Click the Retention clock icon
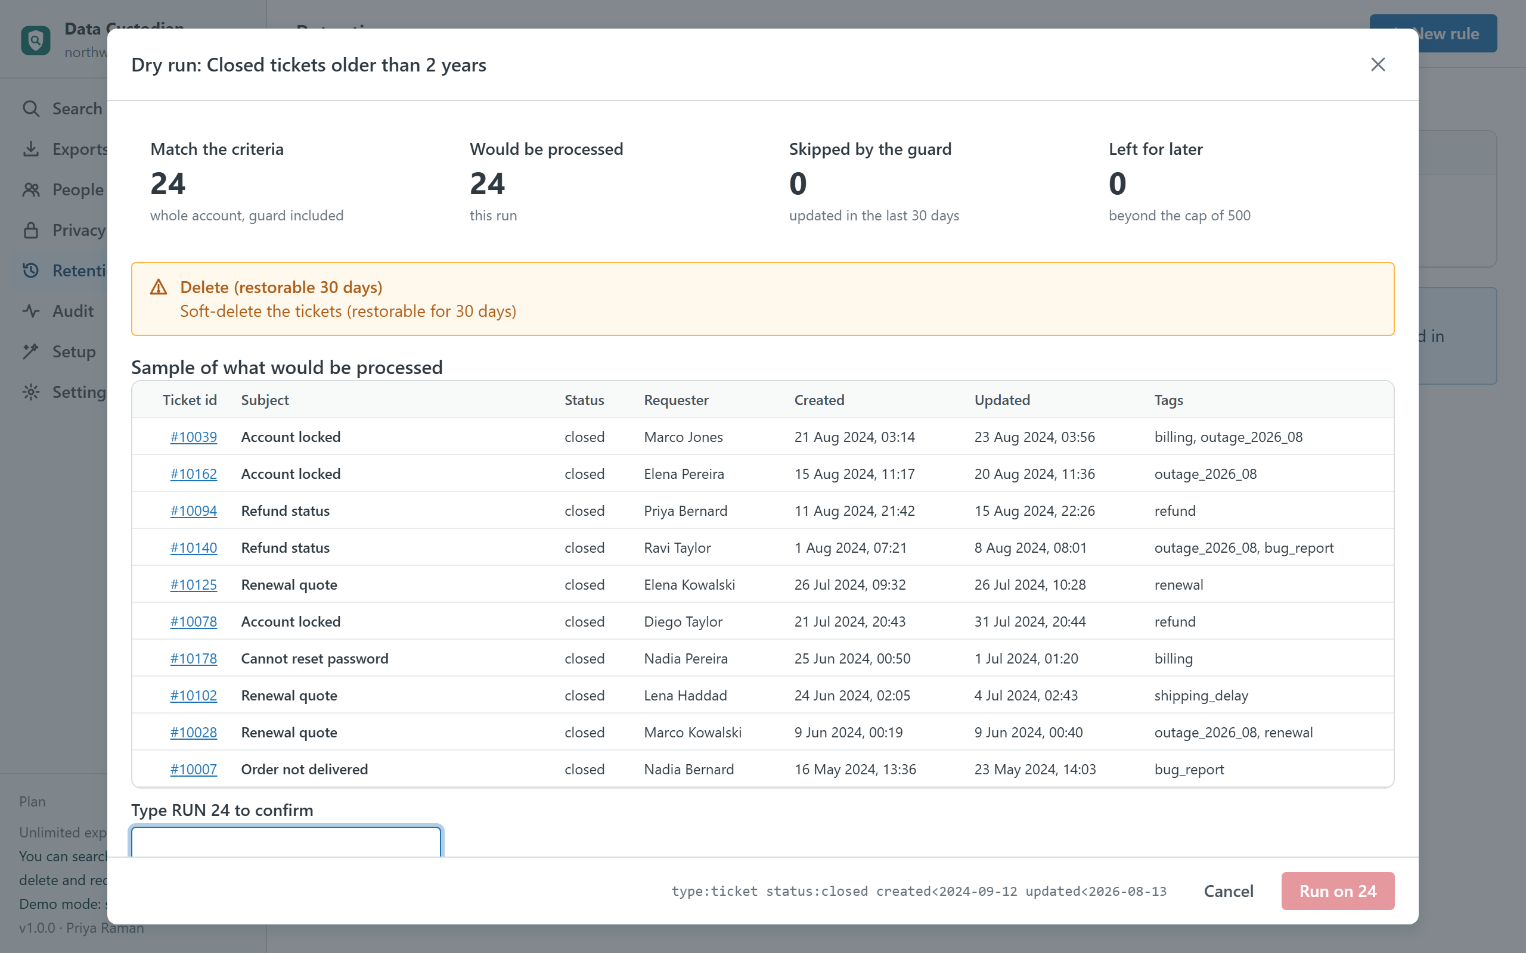This screenshot has width=1526, height=953. point(31,270)
